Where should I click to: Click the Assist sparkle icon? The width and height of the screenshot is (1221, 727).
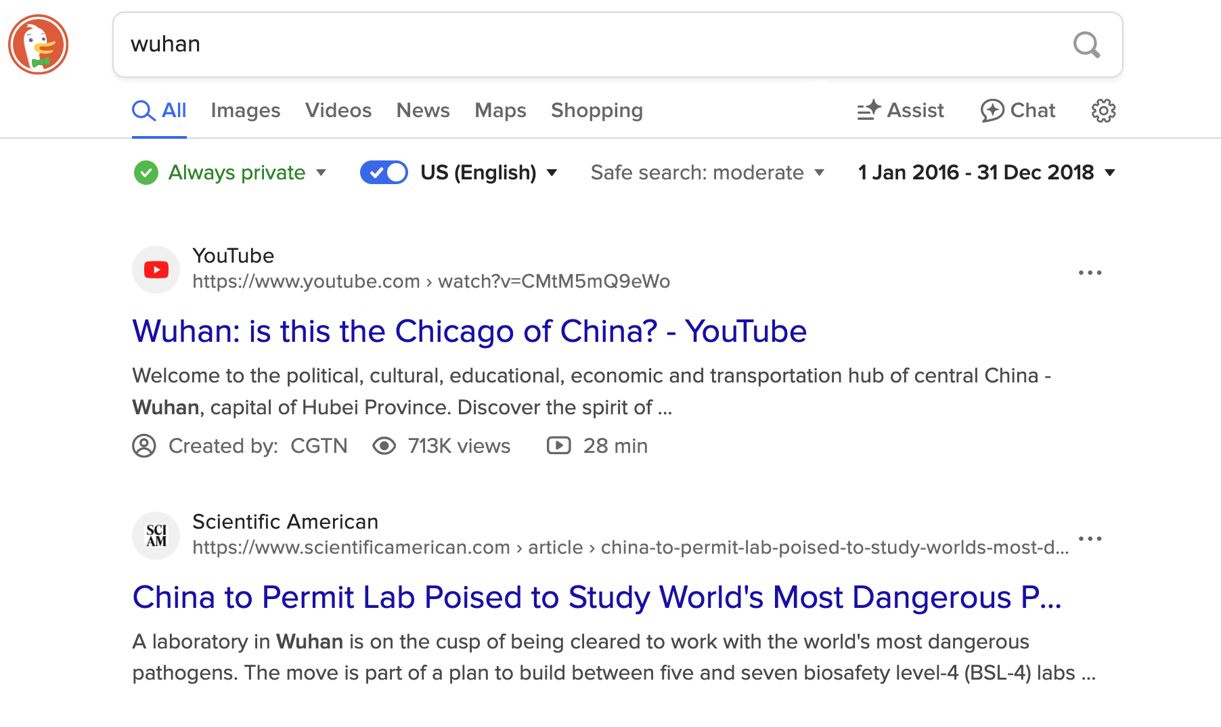tap(869, 110)
